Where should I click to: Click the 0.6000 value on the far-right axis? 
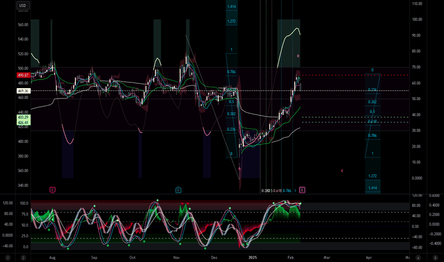[x=434, y=195]
